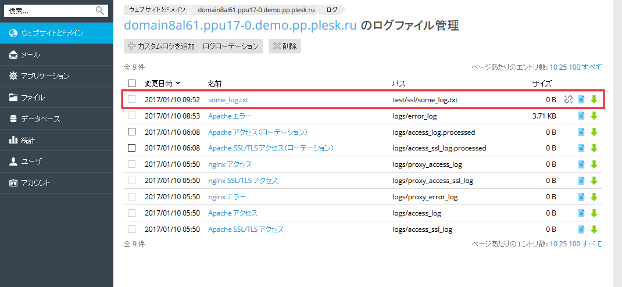Click into the 検索 search field
The width and height of the screenshot is (622, 287).
pyautogui.click(x=49, y=10)
